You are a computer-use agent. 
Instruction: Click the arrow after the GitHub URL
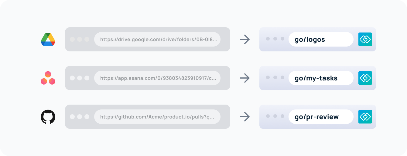(x=245, y=117)
